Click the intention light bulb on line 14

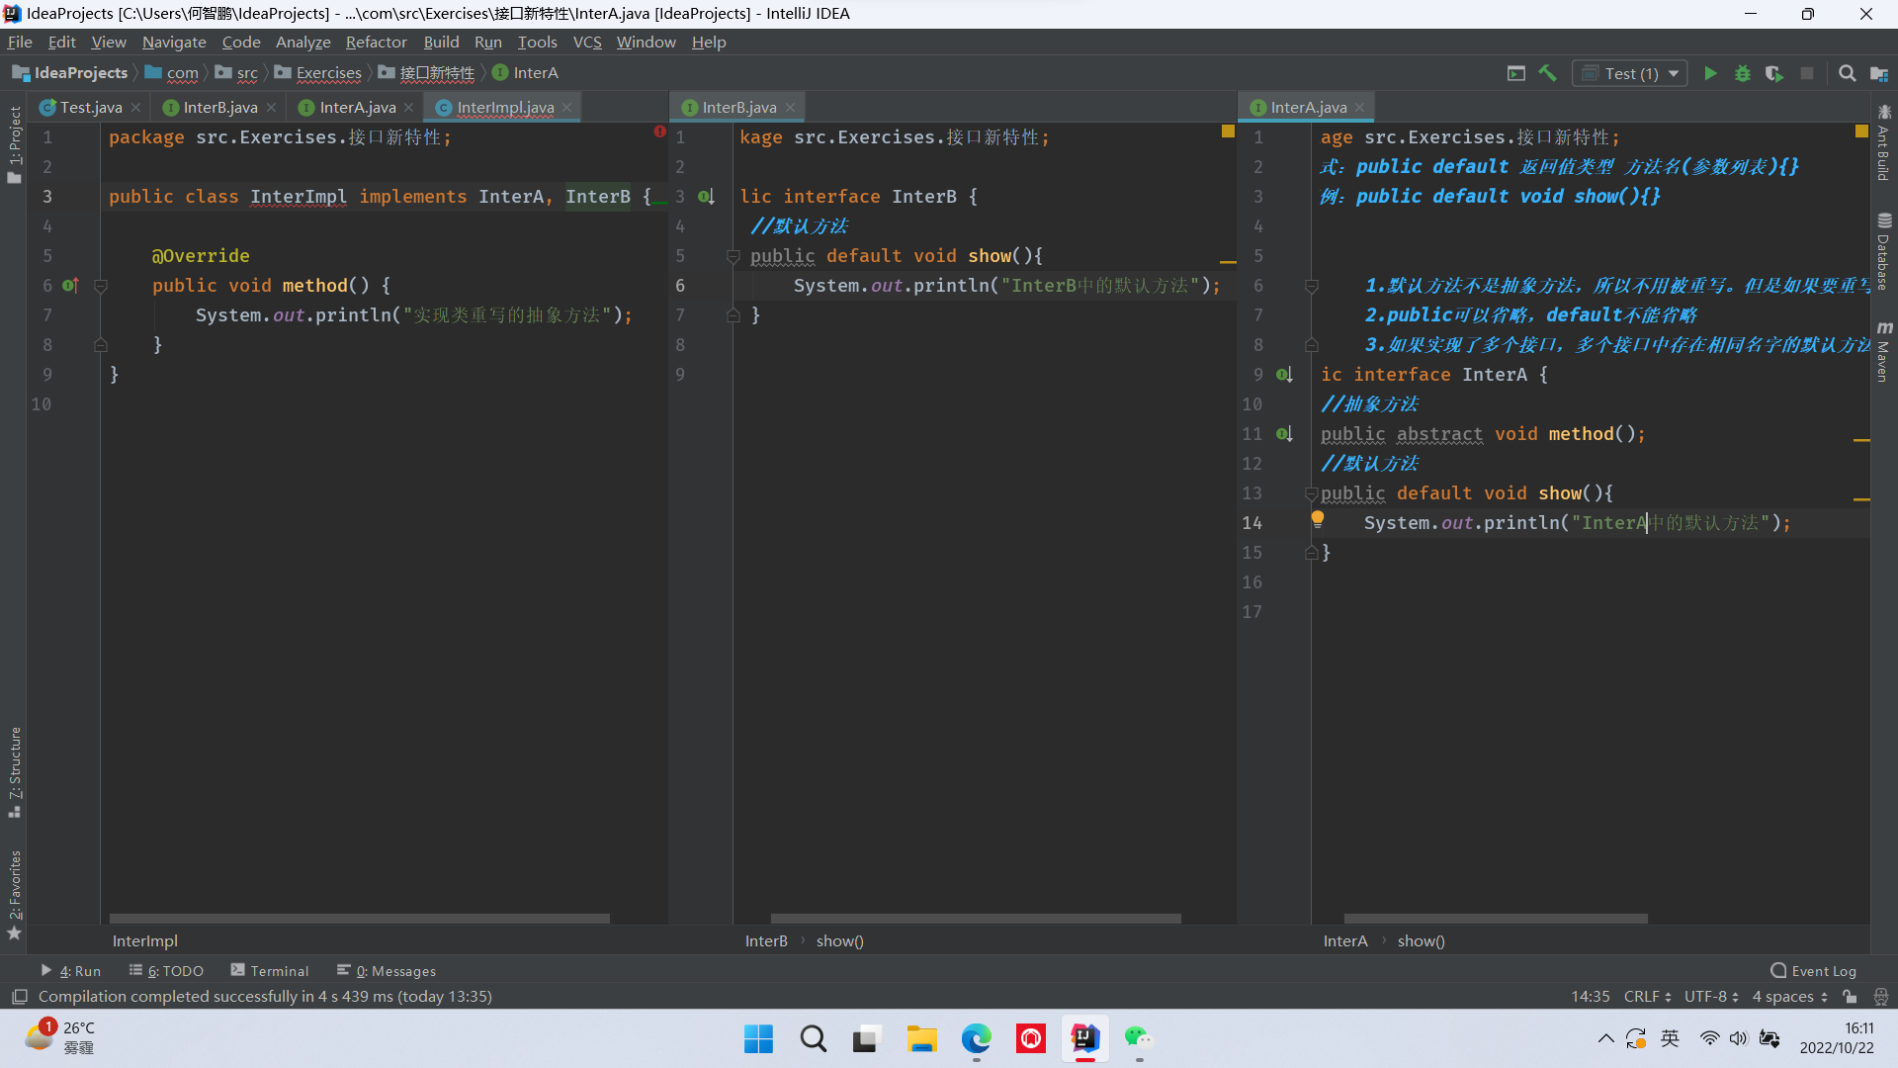1318,518
